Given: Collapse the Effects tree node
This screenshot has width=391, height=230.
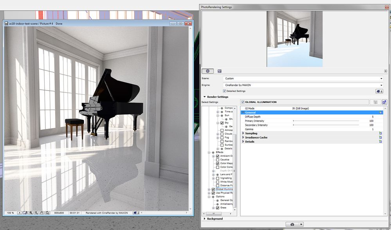Looking at the screenshot, I should coord(209,152).
